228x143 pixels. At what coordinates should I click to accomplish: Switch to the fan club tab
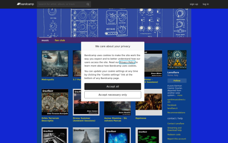click(60, 40)
